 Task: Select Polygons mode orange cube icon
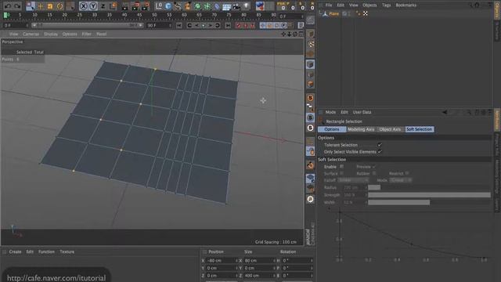tap(310, 84)
